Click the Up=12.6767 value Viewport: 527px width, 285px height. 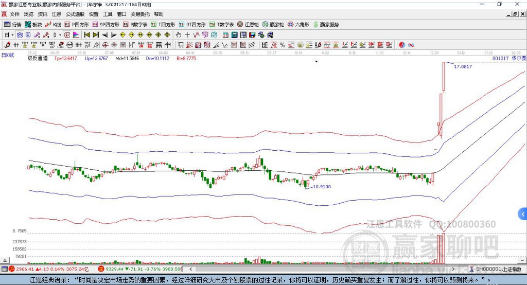tap(96, 59)
